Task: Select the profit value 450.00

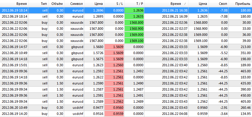Action: coord(246,95)
